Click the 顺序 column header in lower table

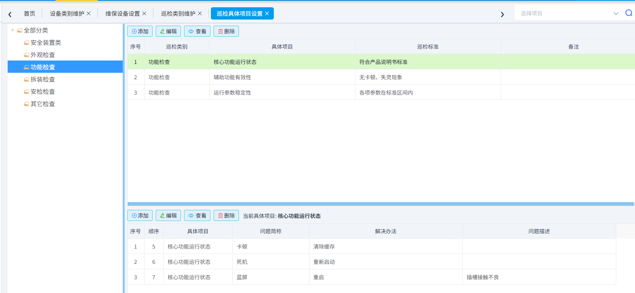click(154, 231)
